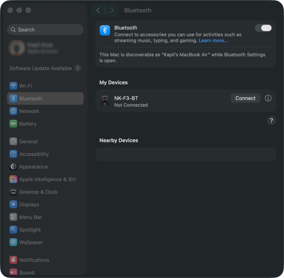
Task: Click the Not Connected status text
Action: coord(131,105)
